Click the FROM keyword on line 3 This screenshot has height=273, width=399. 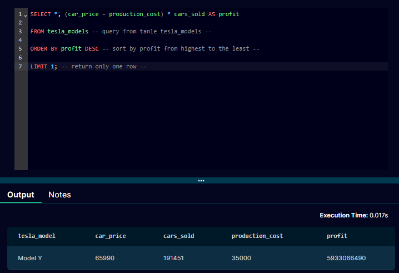[37, 32]
